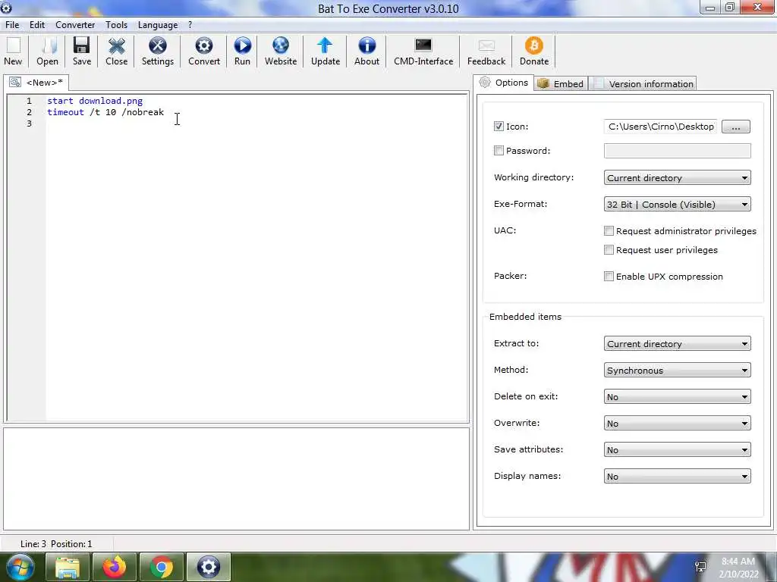Click the network tray icon
Viewport: 777px width, 582px height.
point(700,567)
